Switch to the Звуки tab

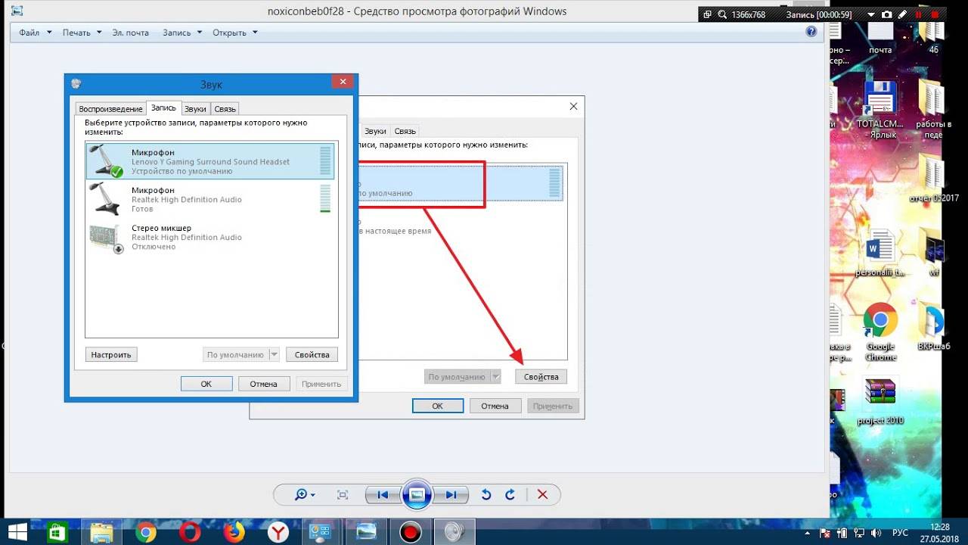coord(195,109)
